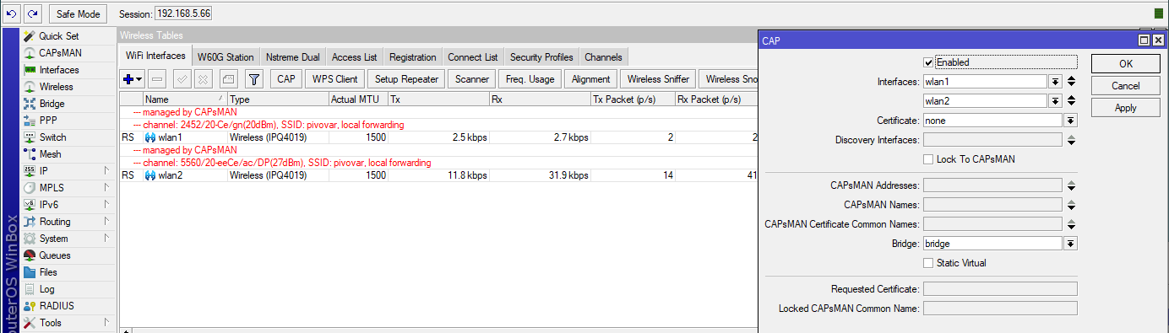Screen dimensions: 1169x333
Task: Switch to W60G Station tab
Action: 226,57
